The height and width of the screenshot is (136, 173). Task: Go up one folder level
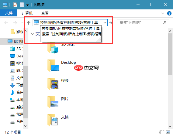pyautogui.click(x=29, y=23)
